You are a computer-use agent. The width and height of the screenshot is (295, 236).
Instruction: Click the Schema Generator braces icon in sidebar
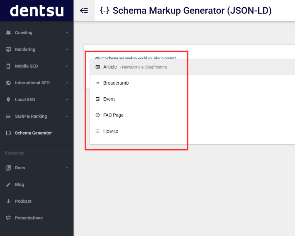click(x=8, y=133)
